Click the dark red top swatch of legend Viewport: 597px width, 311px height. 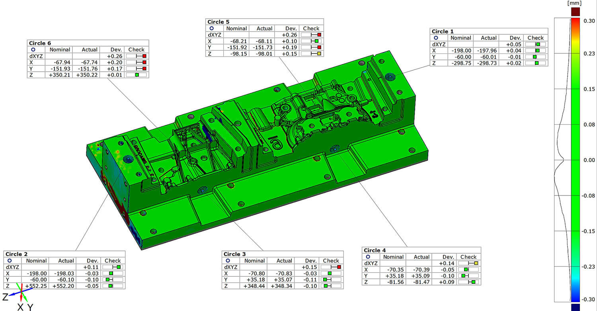576,13
